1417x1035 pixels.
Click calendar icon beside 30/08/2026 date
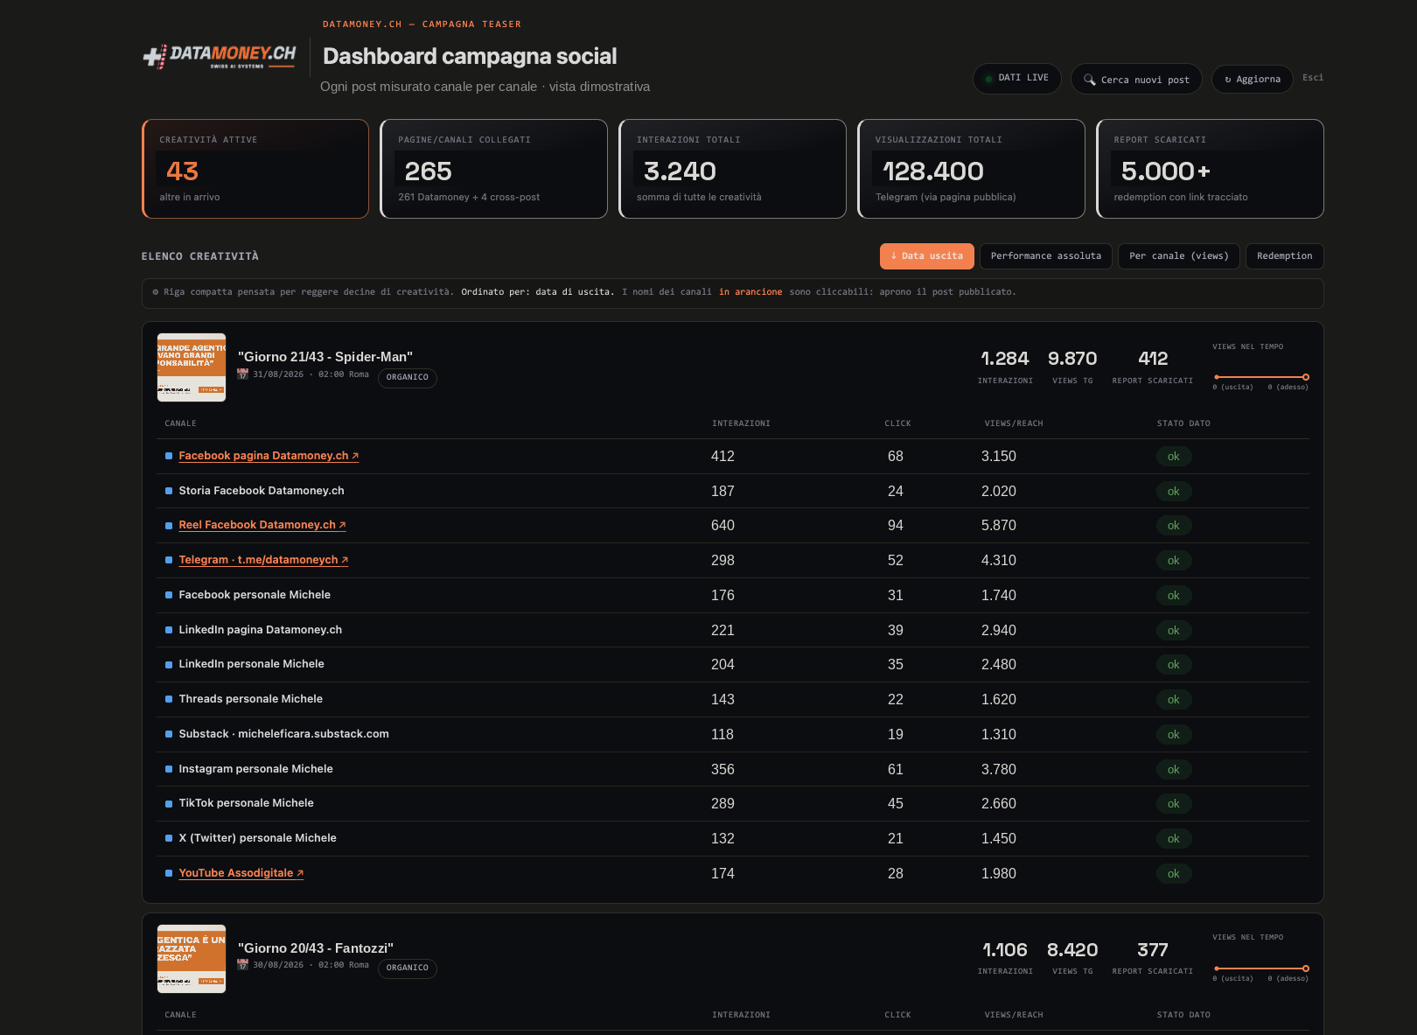[243, 965]
